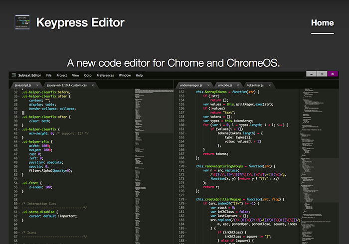This screenshot has height=244, width=349.
Task: Click '.ui-front' selector on line 54
Action: pyautogui.click(x=30, y=183)
